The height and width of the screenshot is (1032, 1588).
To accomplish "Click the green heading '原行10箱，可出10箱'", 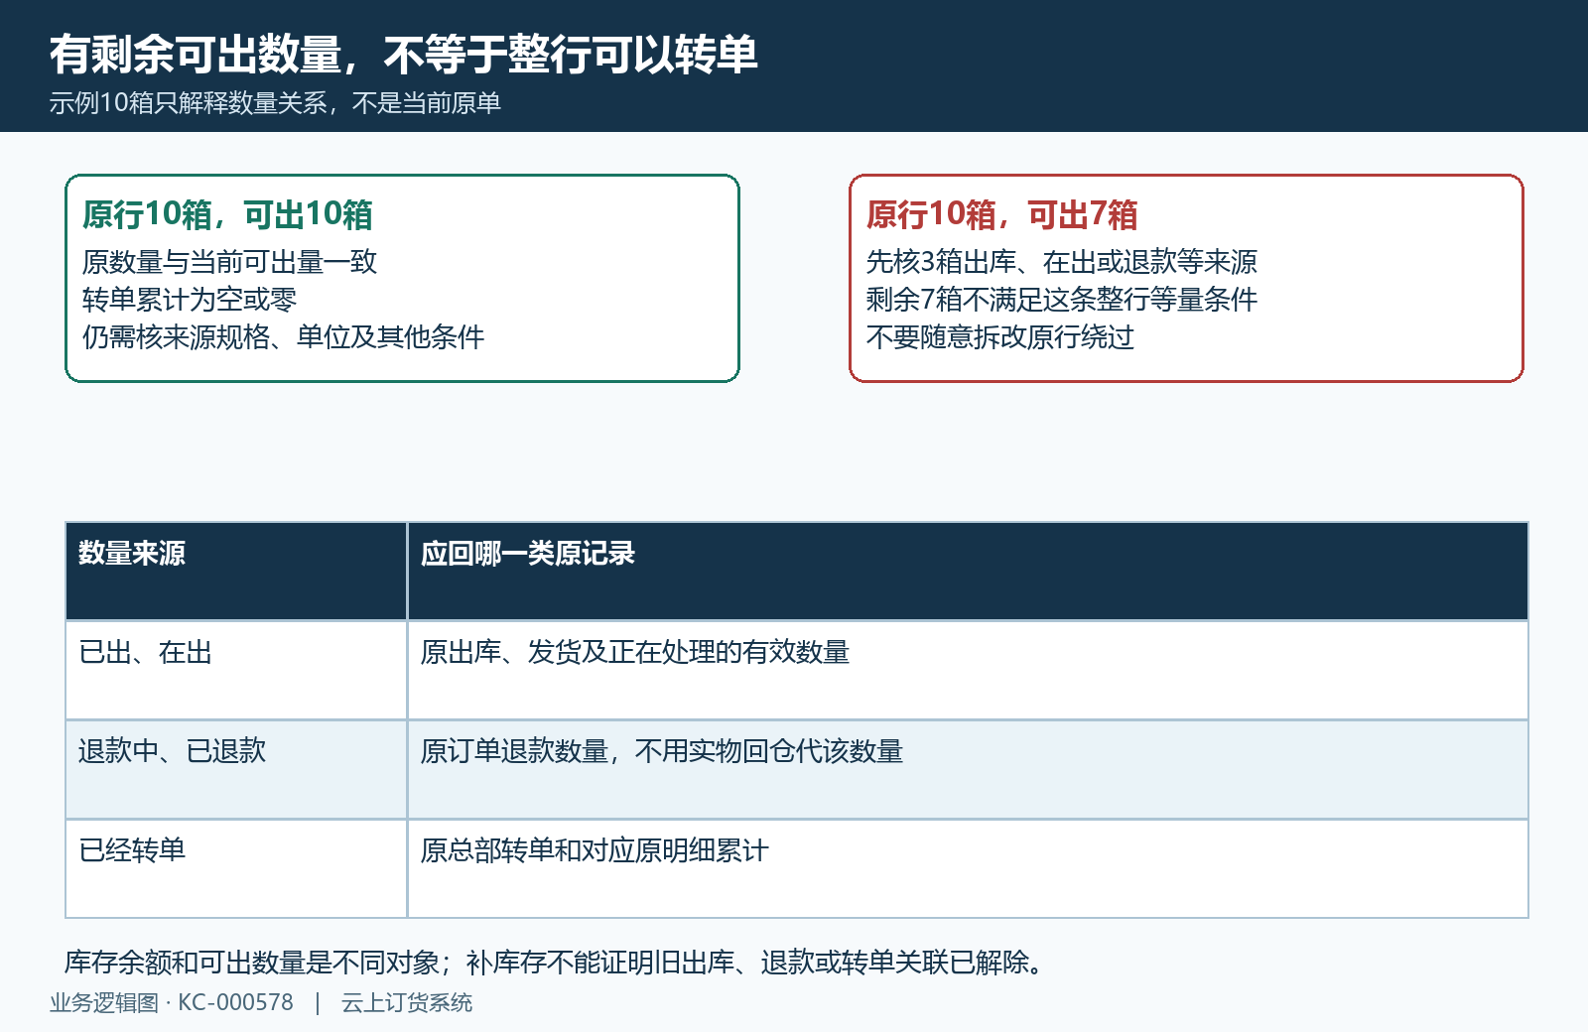I will [227, 214].
